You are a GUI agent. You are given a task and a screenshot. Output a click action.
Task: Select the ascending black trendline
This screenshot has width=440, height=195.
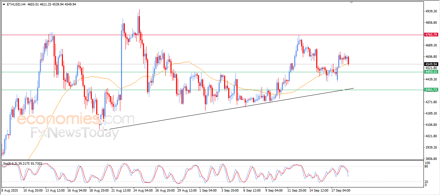coord(229,109)
